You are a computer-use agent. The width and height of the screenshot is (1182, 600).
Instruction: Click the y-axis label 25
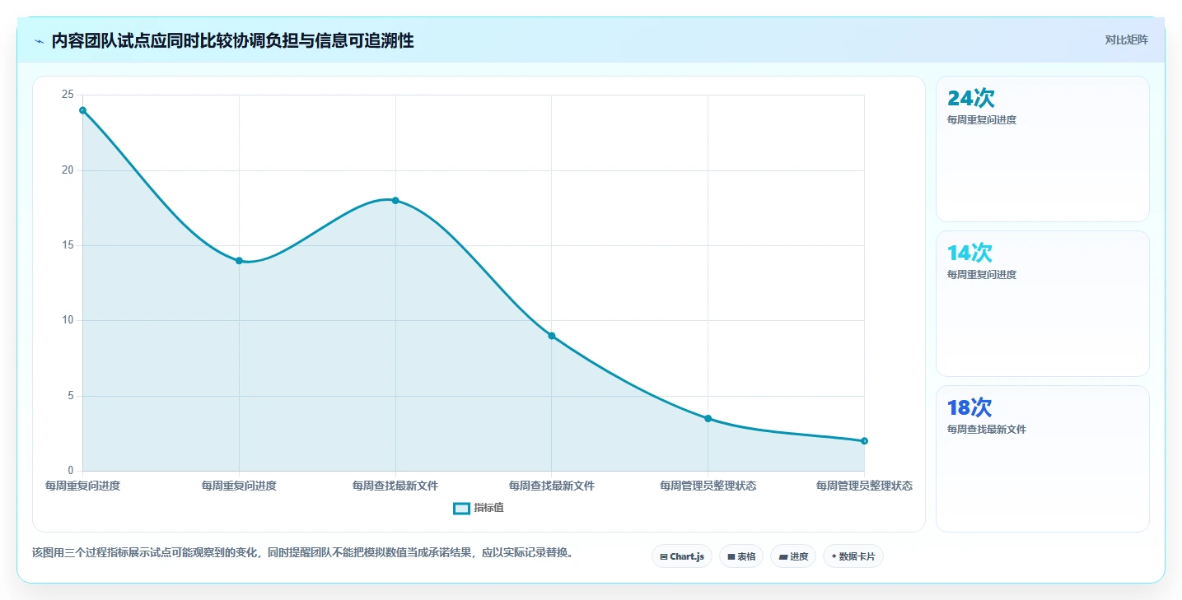(x=68, y=95)
